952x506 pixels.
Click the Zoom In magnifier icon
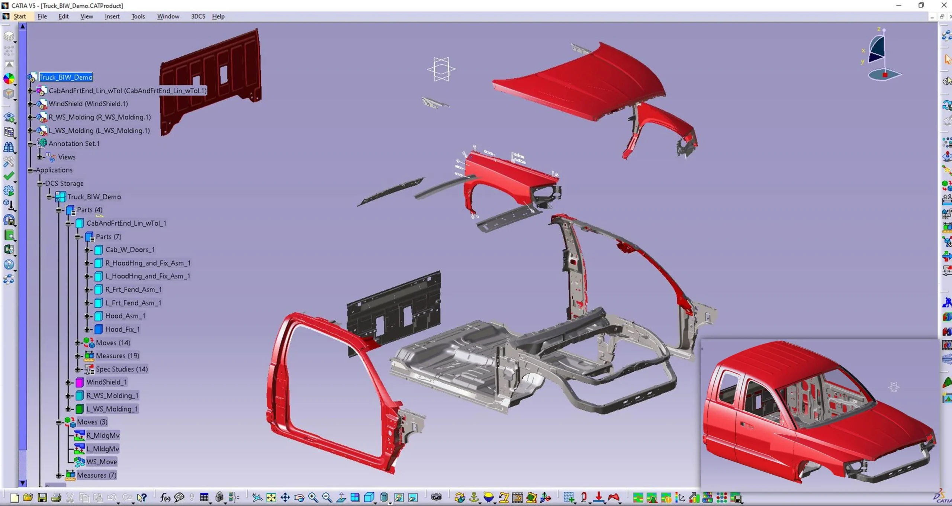(313, 497)
